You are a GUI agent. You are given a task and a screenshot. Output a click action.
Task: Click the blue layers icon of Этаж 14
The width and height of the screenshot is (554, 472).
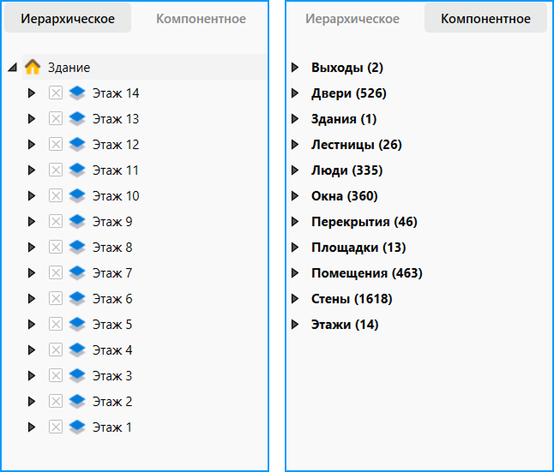(x=77, y=93)
